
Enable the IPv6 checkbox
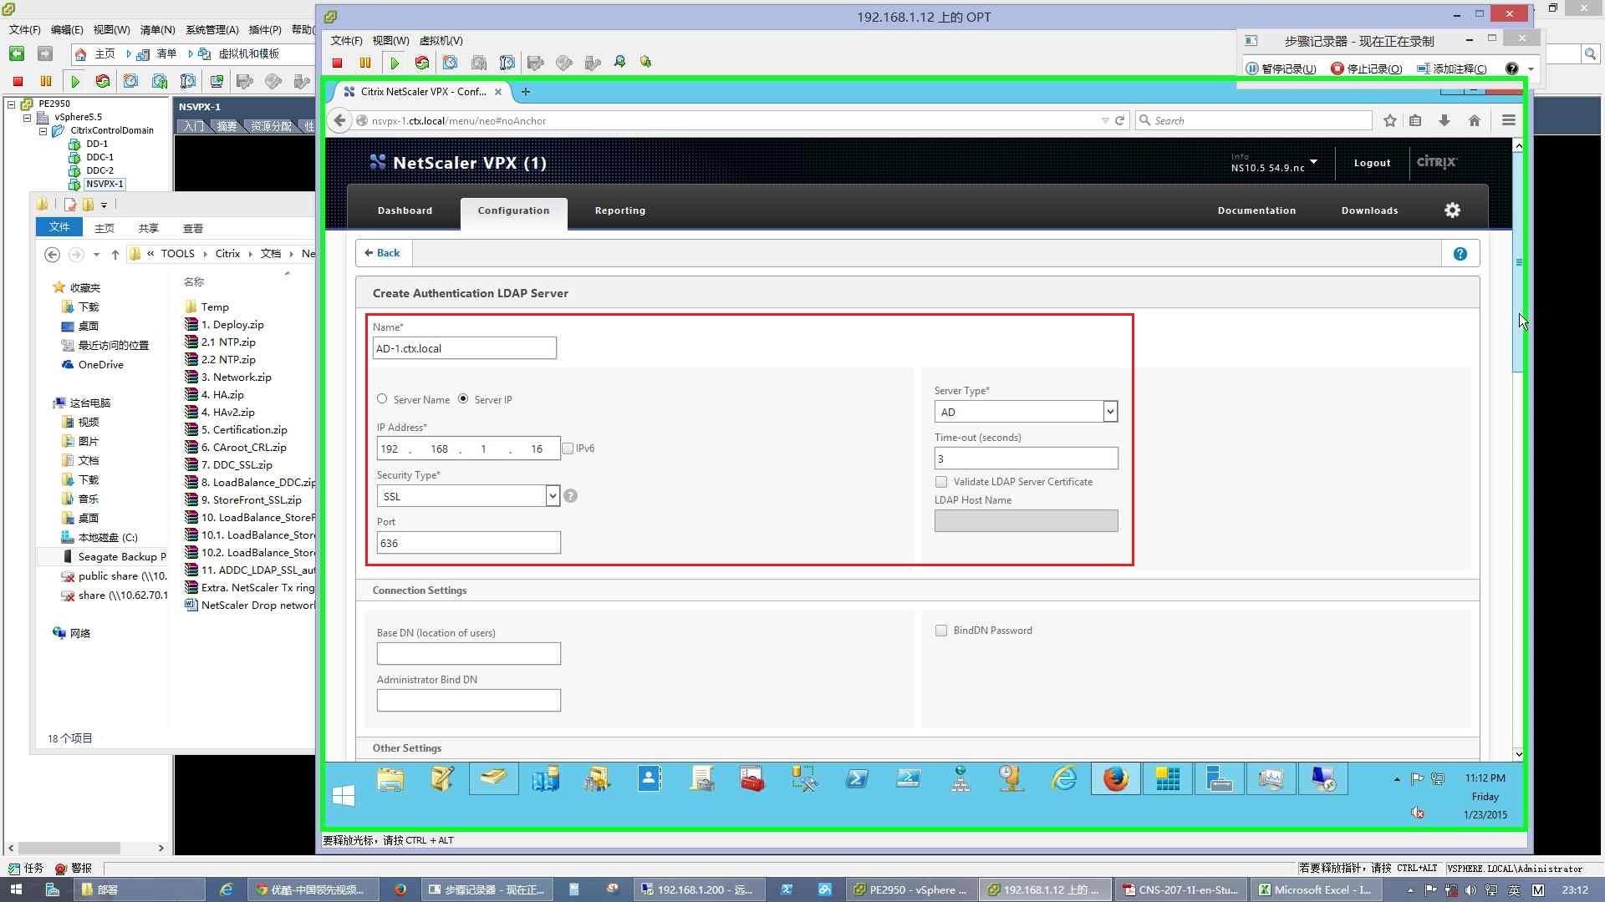[568, 448]
